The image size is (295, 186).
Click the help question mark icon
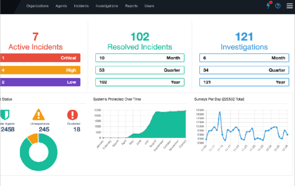pos(278,6)
